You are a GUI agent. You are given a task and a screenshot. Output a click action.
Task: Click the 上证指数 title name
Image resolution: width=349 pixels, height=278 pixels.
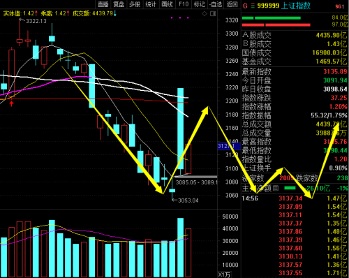[x=296, y=6]
